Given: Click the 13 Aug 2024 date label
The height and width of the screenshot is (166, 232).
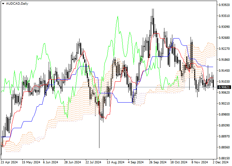Looking at the screenshot, I should point(116,162).
